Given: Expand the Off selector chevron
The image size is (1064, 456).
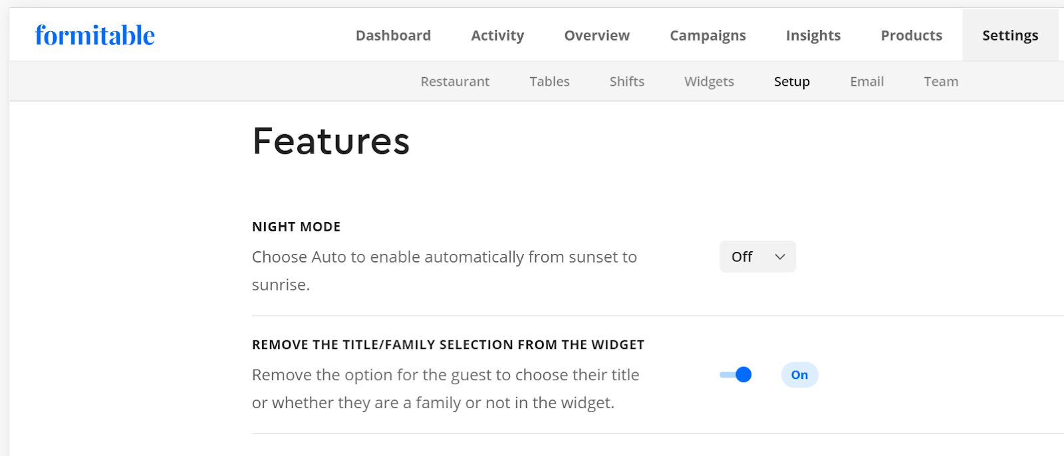Looking at the screenshot, I should (x=778, y=257).
